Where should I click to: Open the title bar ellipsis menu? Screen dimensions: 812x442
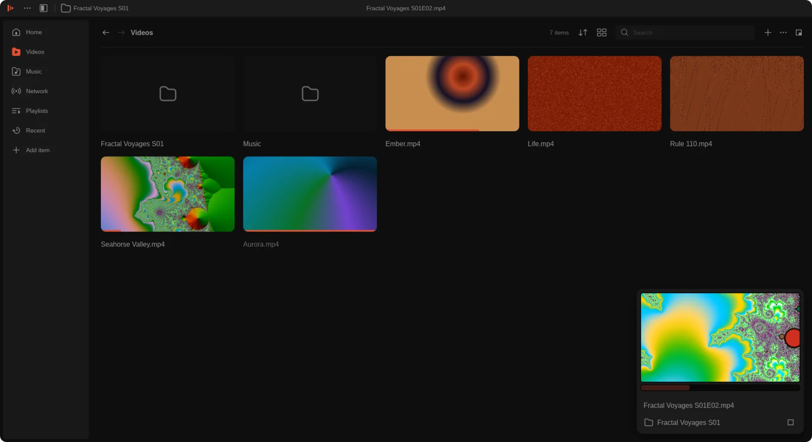(27, 8)
